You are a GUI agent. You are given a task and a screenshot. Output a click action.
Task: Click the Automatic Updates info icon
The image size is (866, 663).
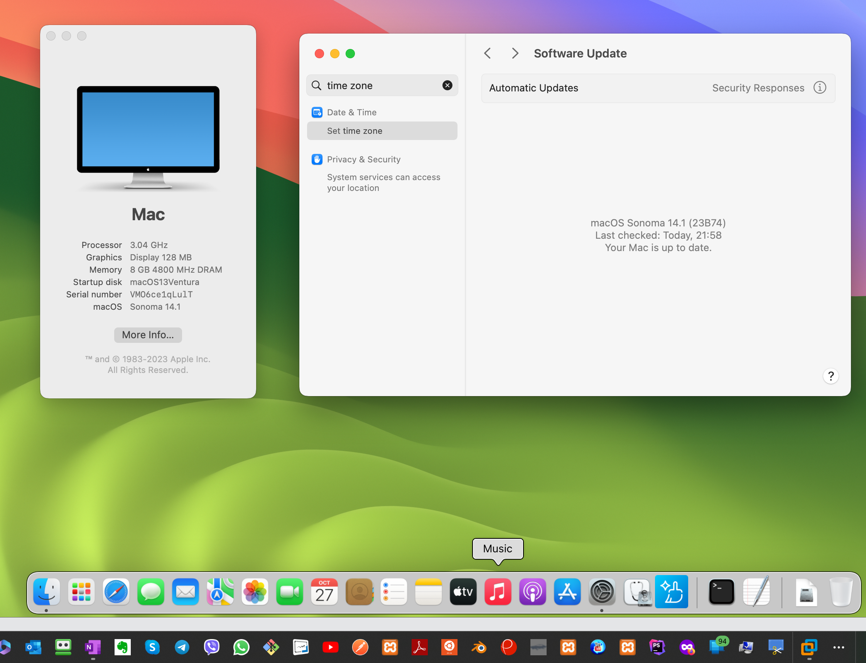click(820, 88)
